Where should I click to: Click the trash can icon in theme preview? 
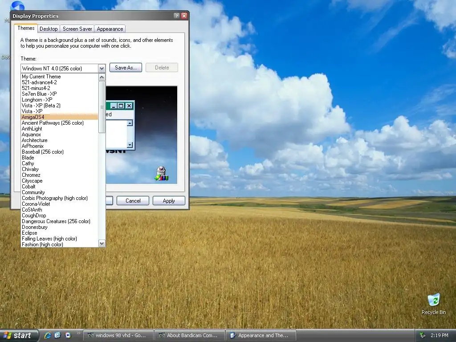(161, 173)
